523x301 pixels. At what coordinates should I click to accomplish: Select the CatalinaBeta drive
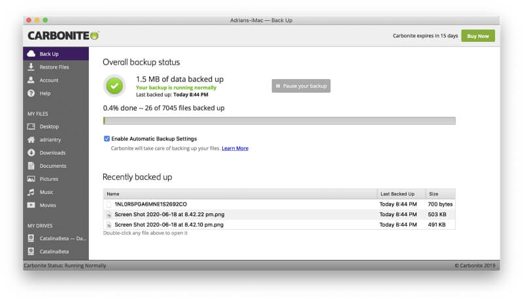tap(56, 251)
